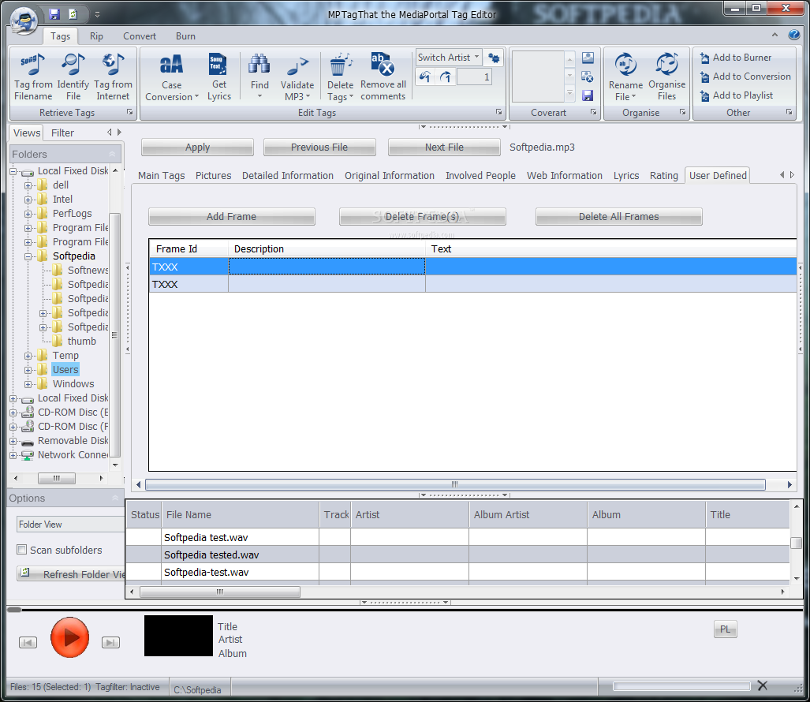This screenshot has width=810, height=702.
Task: Skip to previous track in player
Action: pyautogui.click(x=28, y=642)
